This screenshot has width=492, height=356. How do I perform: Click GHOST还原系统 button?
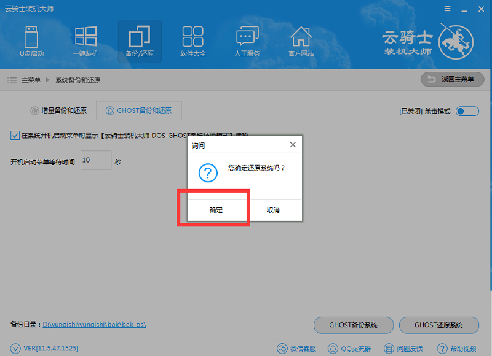(x=438, y=325)
